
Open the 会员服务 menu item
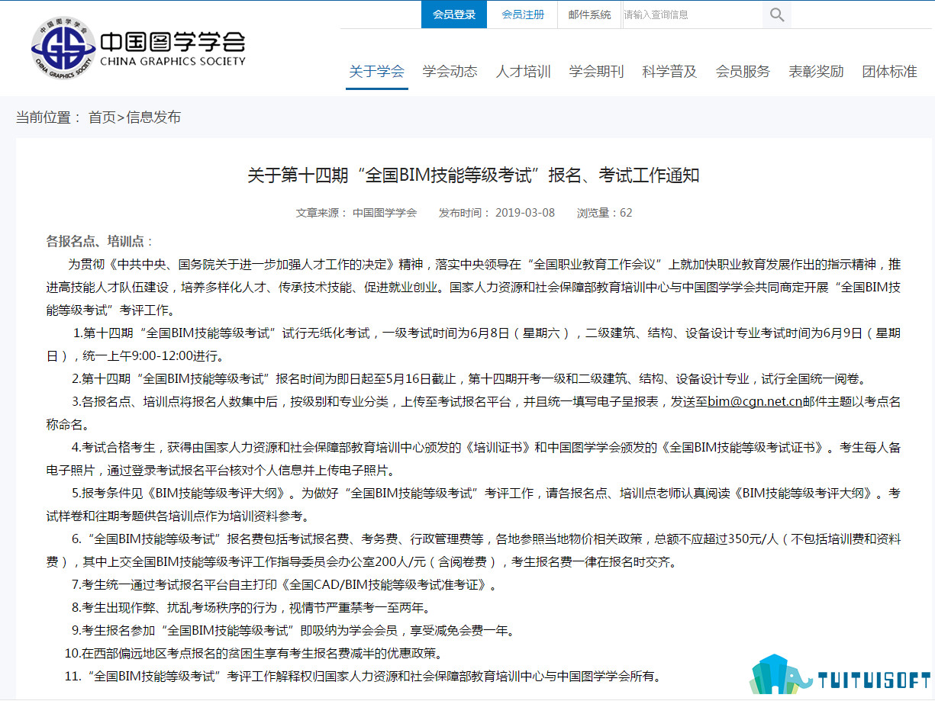point(743,72)
